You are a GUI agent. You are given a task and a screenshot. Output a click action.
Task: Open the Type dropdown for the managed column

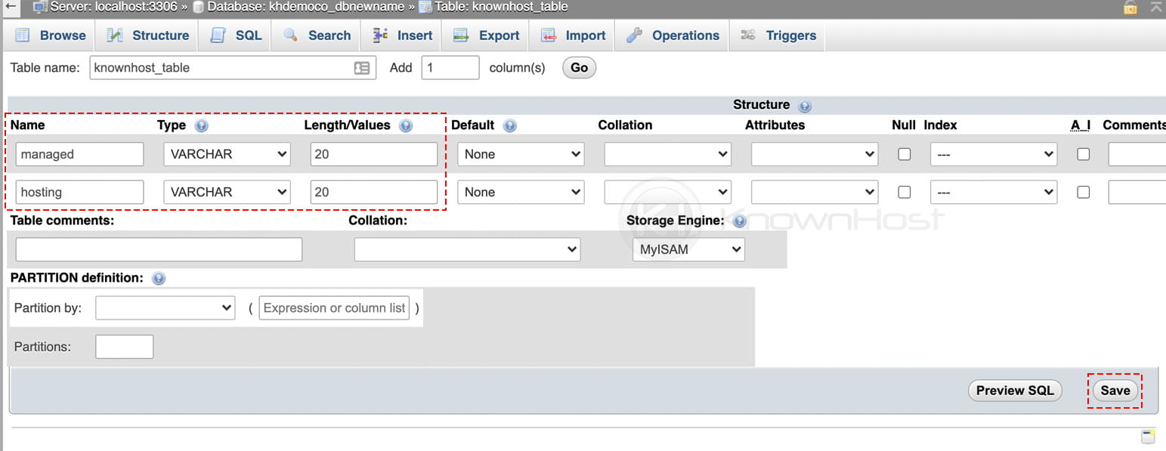tap(227, 153)
